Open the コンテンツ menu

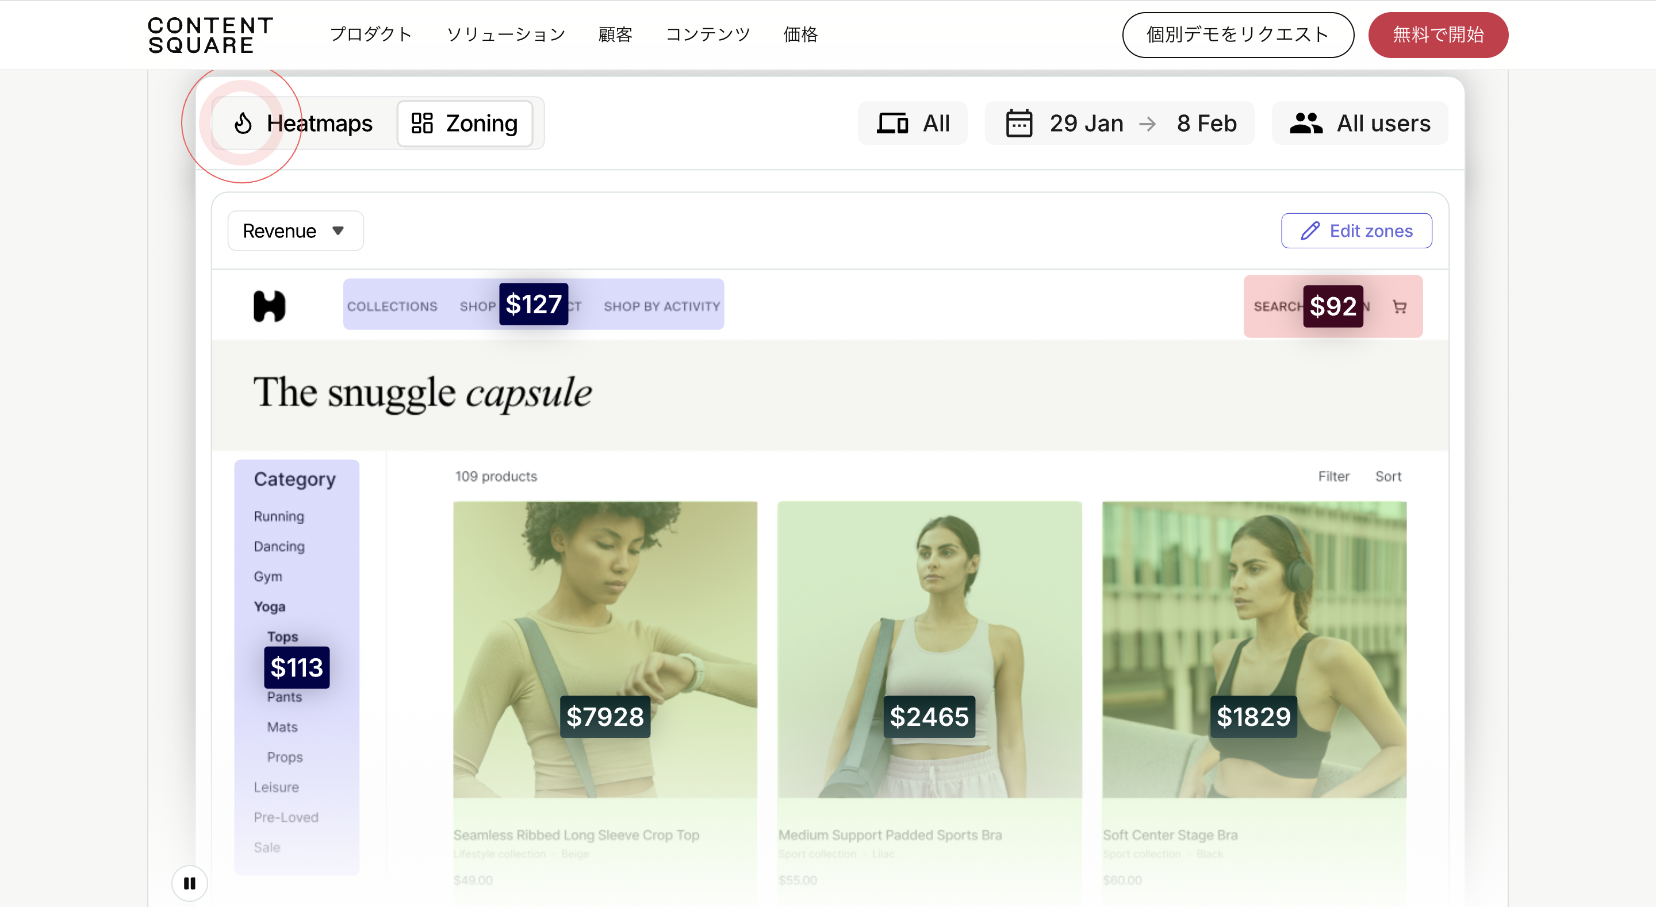[x=708, y=34]
